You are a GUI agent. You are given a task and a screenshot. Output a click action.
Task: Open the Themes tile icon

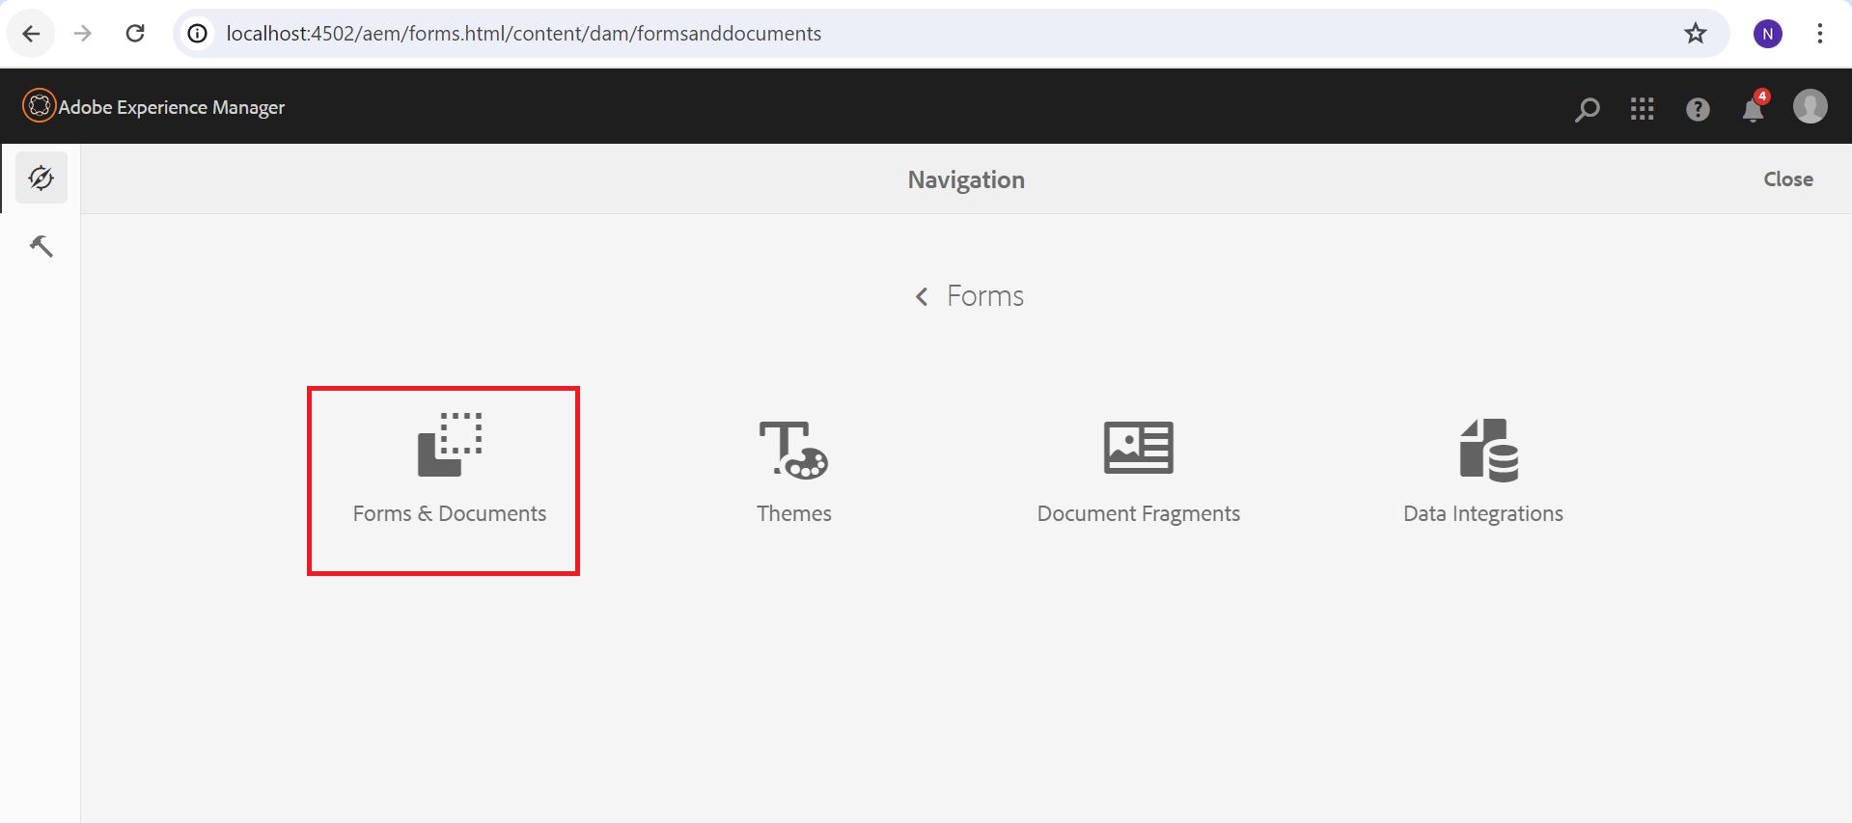point(793,449)
